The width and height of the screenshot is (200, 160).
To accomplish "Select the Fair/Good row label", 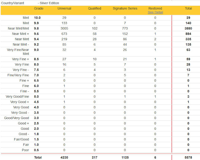I will 22,139.
